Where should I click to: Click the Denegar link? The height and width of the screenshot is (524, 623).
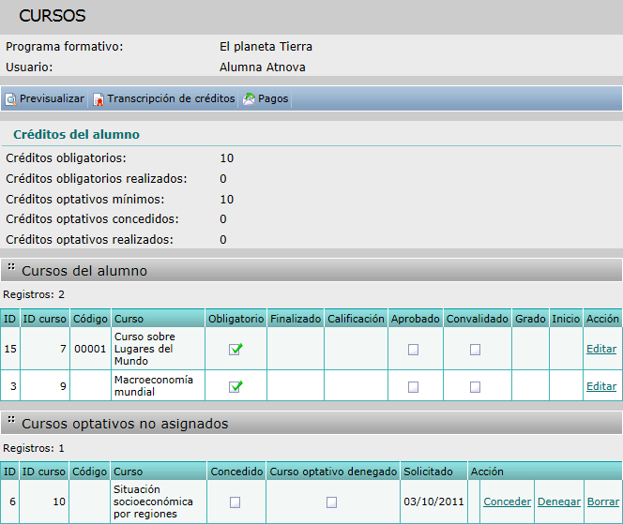(x=559, y=502)
